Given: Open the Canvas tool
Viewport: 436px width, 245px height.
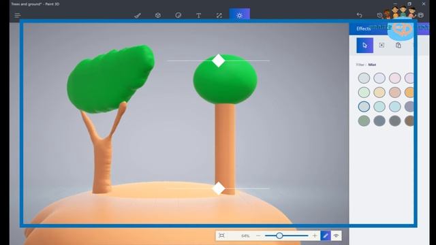Looking at the screenshot, I should [x=219, y=16].
